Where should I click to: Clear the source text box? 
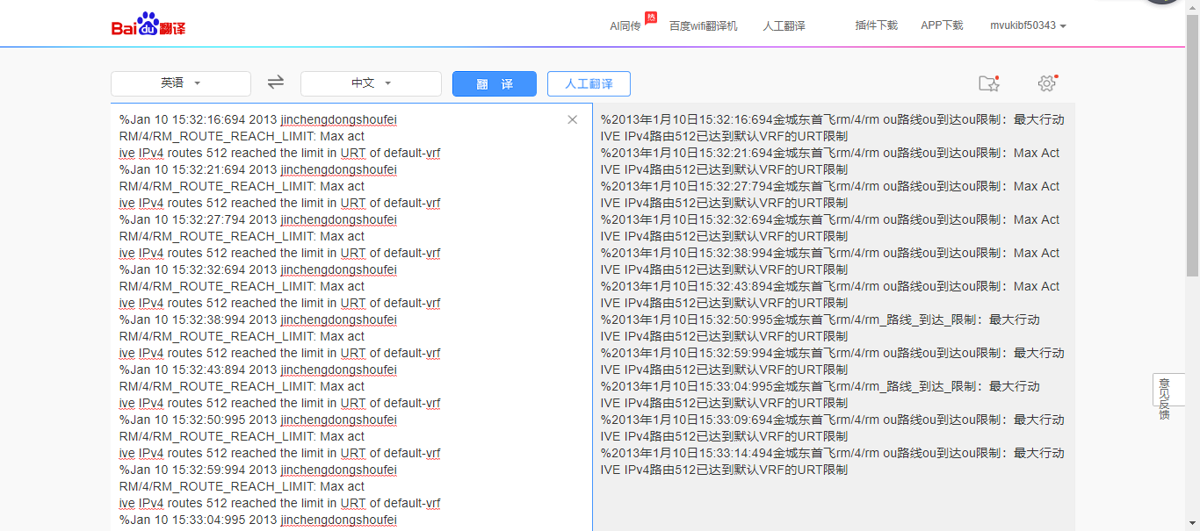[573, 119]
